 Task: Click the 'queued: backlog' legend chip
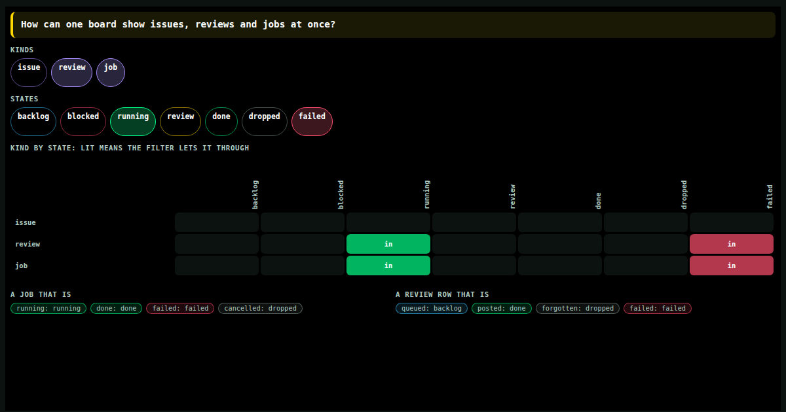[432, 308]
